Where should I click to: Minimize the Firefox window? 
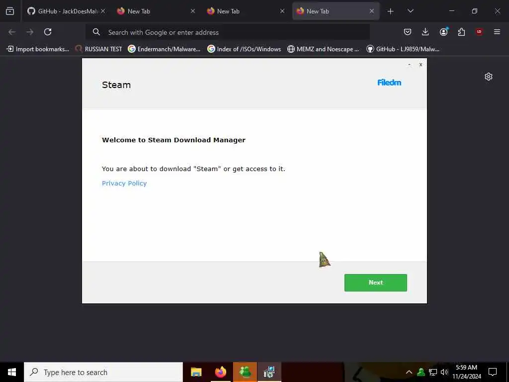451,11
